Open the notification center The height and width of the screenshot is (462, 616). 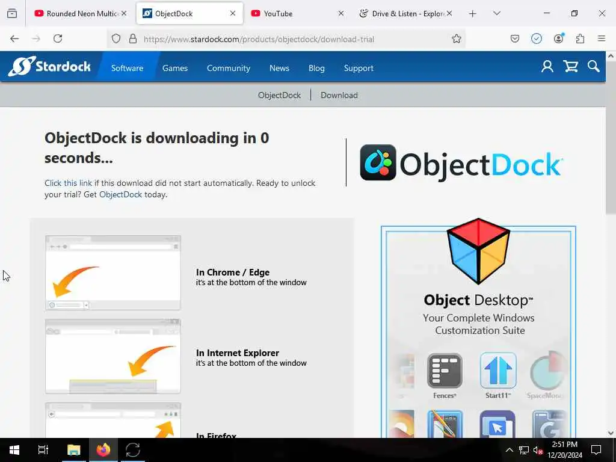[x=596, y=450]
